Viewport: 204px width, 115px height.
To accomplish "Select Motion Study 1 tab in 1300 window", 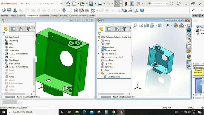I will tap(127, 97).
